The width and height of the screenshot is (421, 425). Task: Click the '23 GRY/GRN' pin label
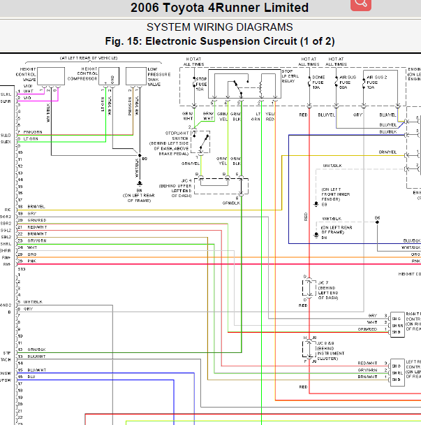pos(32,240)
